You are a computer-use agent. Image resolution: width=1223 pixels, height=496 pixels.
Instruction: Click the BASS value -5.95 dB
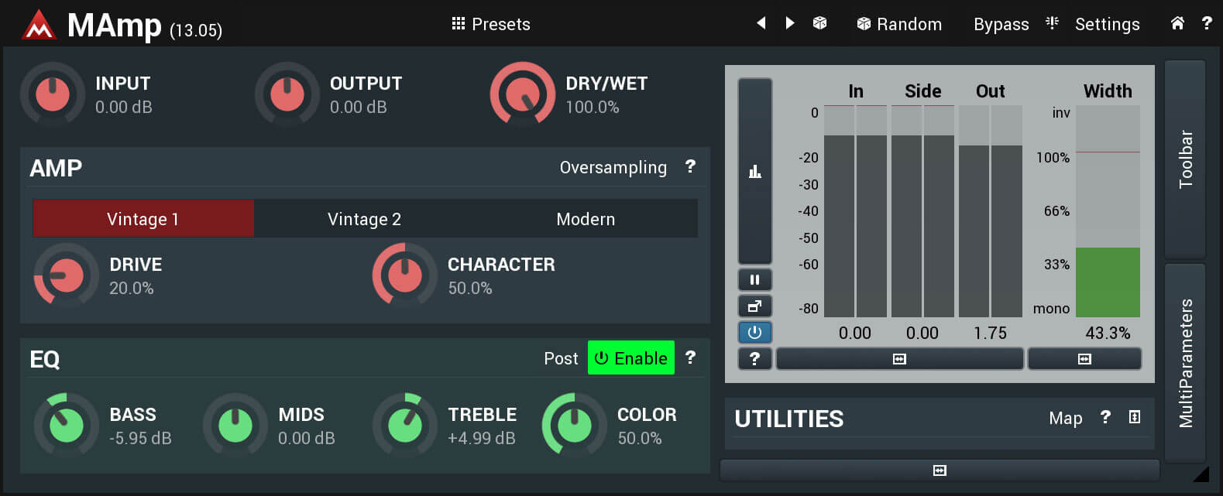click(x=140, y=438)
